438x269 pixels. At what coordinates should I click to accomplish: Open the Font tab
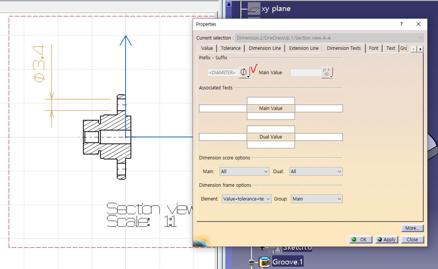pos(373,48)
